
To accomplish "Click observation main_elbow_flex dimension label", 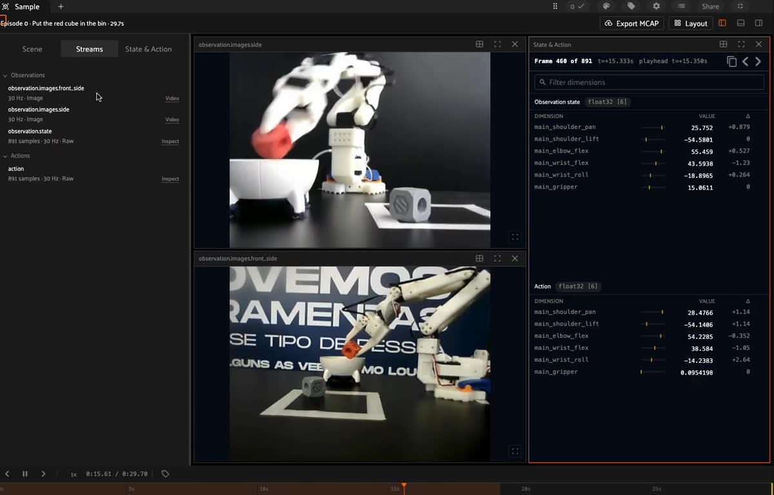I will (561, 151).
